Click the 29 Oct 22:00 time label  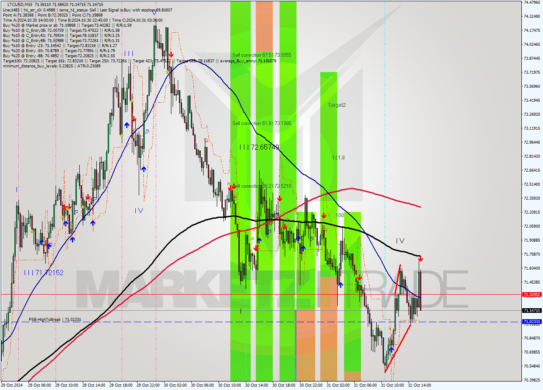[148, 385]
